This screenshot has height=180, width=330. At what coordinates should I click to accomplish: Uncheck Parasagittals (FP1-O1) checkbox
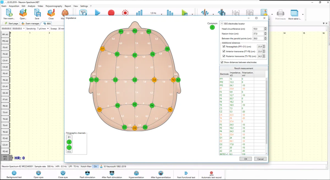pos(224,47)
